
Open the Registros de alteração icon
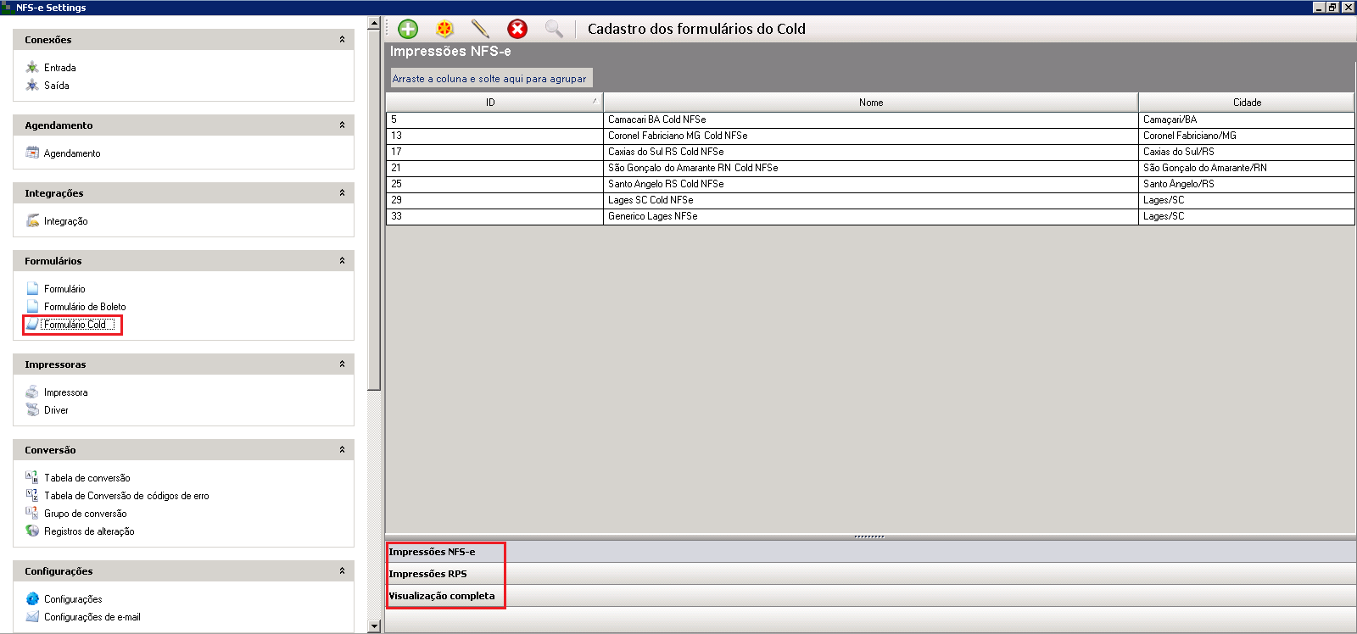pyautogui.click(x=32, y=531)
